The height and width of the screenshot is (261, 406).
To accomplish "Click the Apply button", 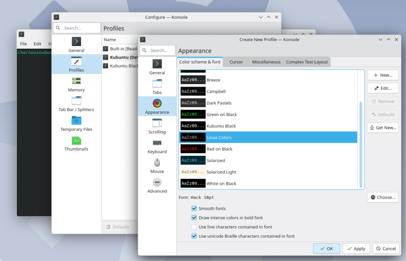I will click(356, 249).
